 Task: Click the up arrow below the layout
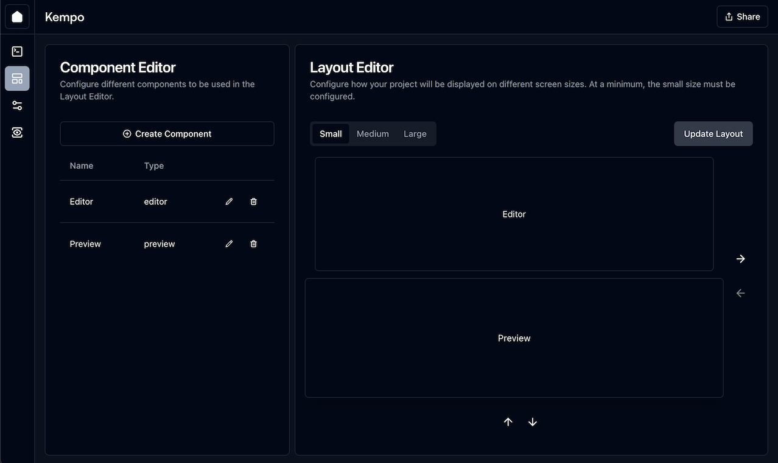pos(508,422)
